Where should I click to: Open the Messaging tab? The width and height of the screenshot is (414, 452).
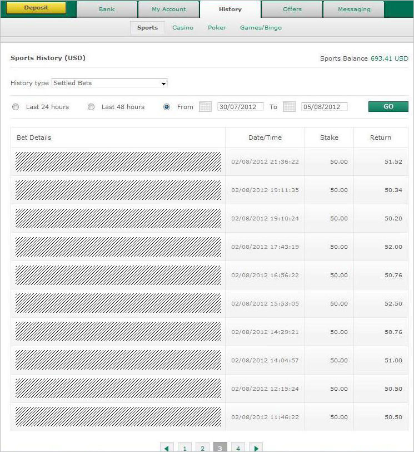[x=353, y=9]
